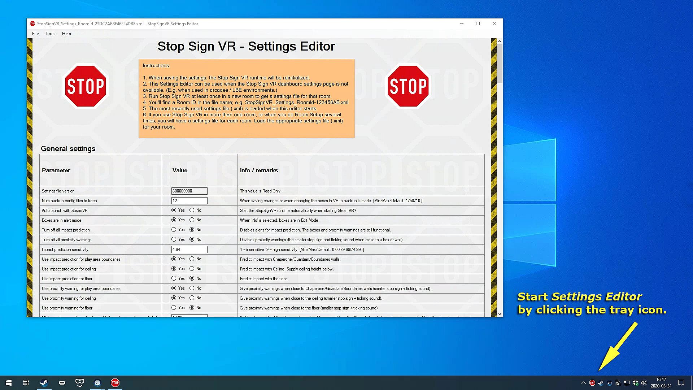Click the SteamVR tray icon
This screenshot has height=390, width=693.
[x=610, y=383]
